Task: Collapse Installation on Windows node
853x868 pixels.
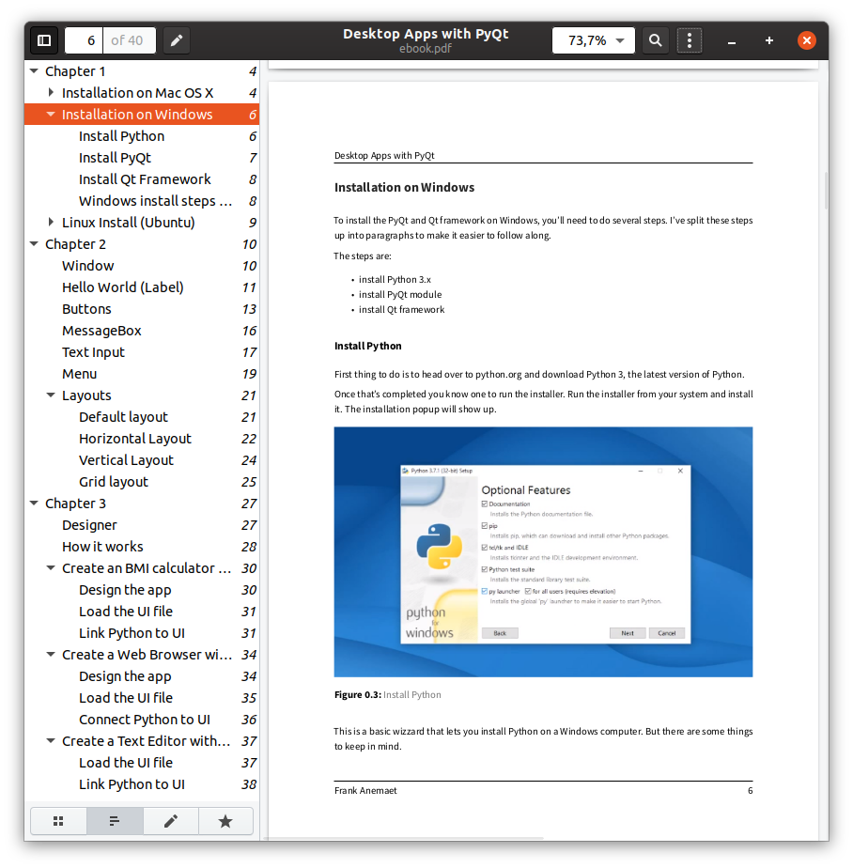Action: pyautogui.click(x=51, y=114)
